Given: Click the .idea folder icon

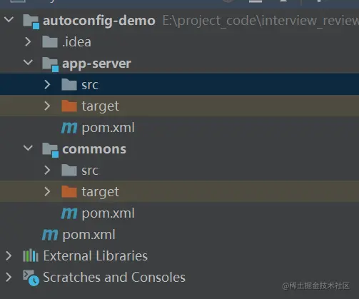Looking at the screenshot, I should (x=50, y=42).
